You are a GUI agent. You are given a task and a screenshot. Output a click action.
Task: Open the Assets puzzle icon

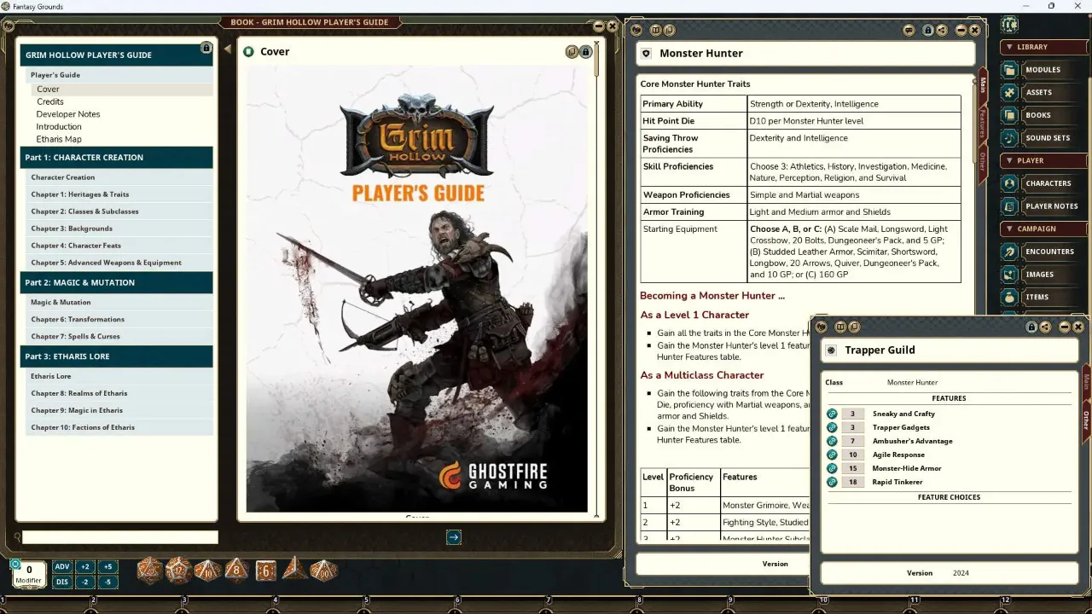pos(1010,92)
